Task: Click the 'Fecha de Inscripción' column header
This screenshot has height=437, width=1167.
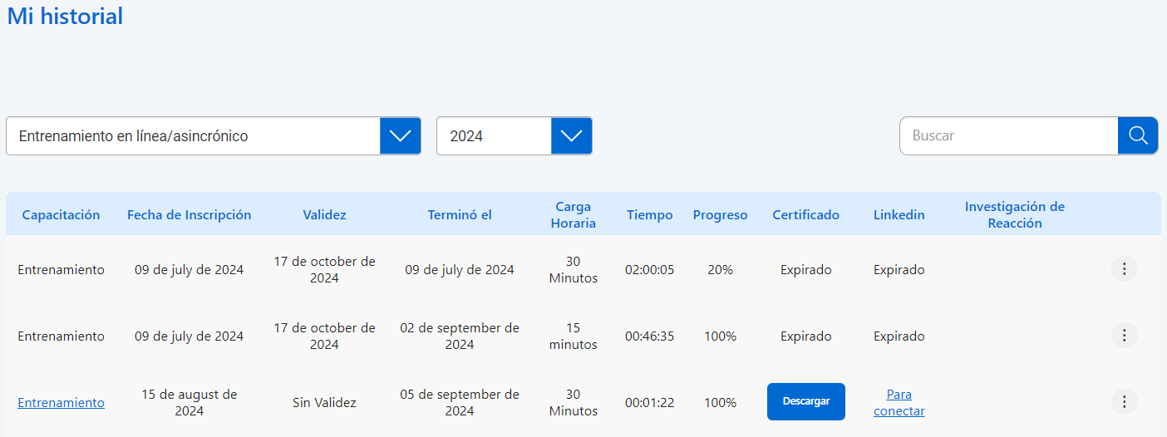Action: click(x=189, y=214)
